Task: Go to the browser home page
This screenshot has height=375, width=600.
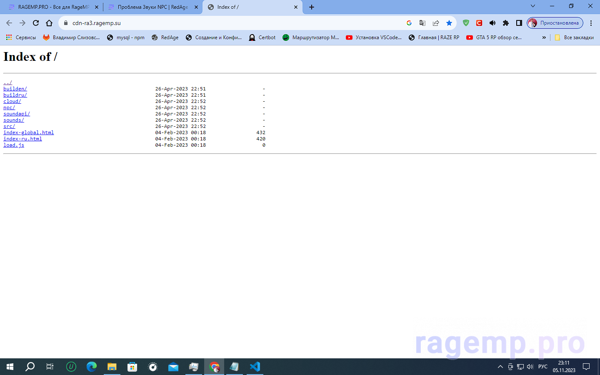Action: point(49,23)
